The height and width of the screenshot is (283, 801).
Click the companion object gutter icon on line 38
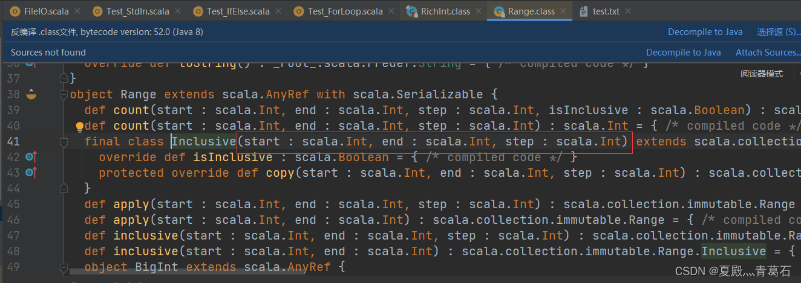coord(31,94)
